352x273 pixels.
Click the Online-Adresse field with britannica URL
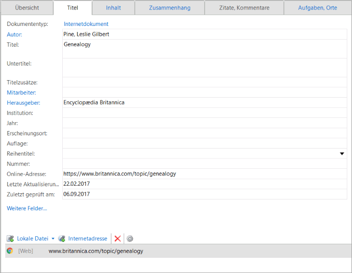pyautogui.click(x=205, y=174)
